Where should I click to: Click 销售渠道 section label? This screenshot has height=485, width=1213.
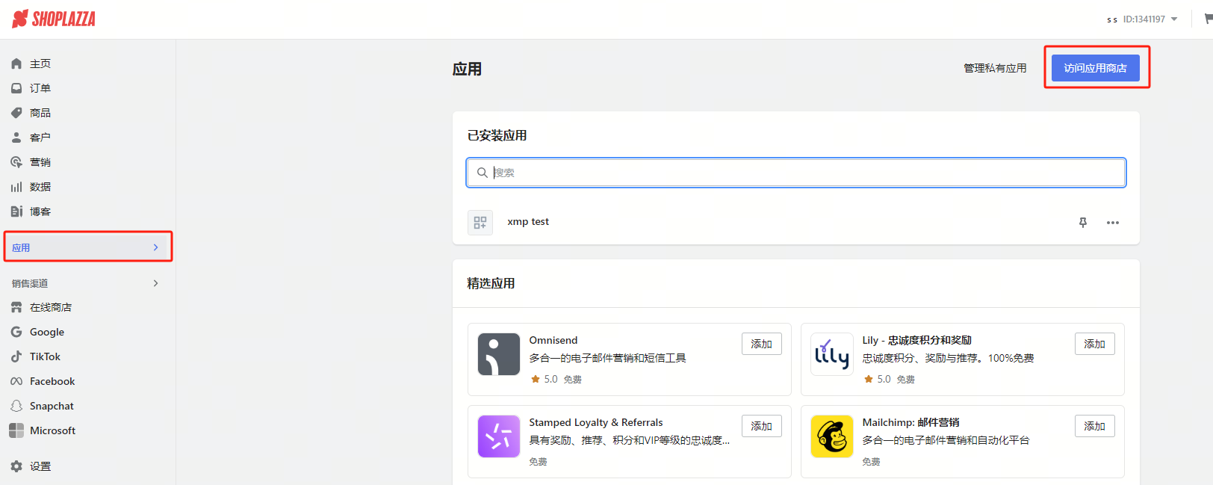30,283
